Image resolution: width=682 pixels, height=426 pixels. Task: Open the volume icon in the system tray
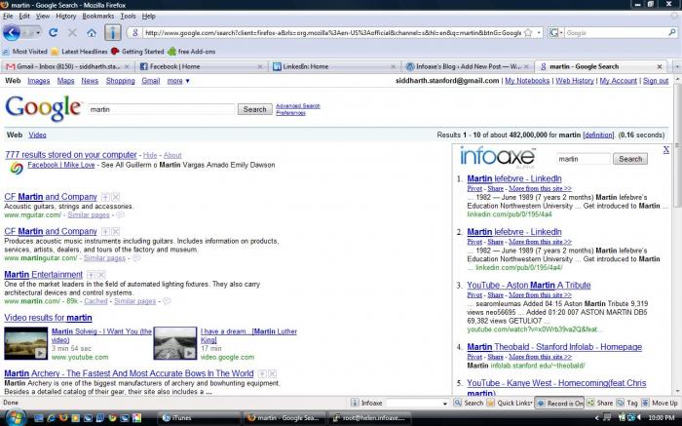point(639,418)
